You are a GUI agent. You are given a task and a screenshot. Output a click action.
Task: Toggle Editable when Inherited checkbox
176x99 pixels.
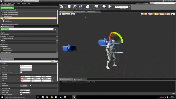(x=21, y=72)
